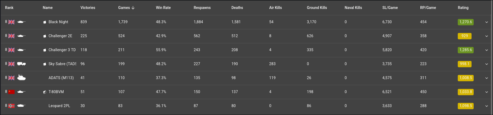Click the ADATS (M113) vehicle name
The width and height of the screenshot is (493, 115).
point(61,78)
